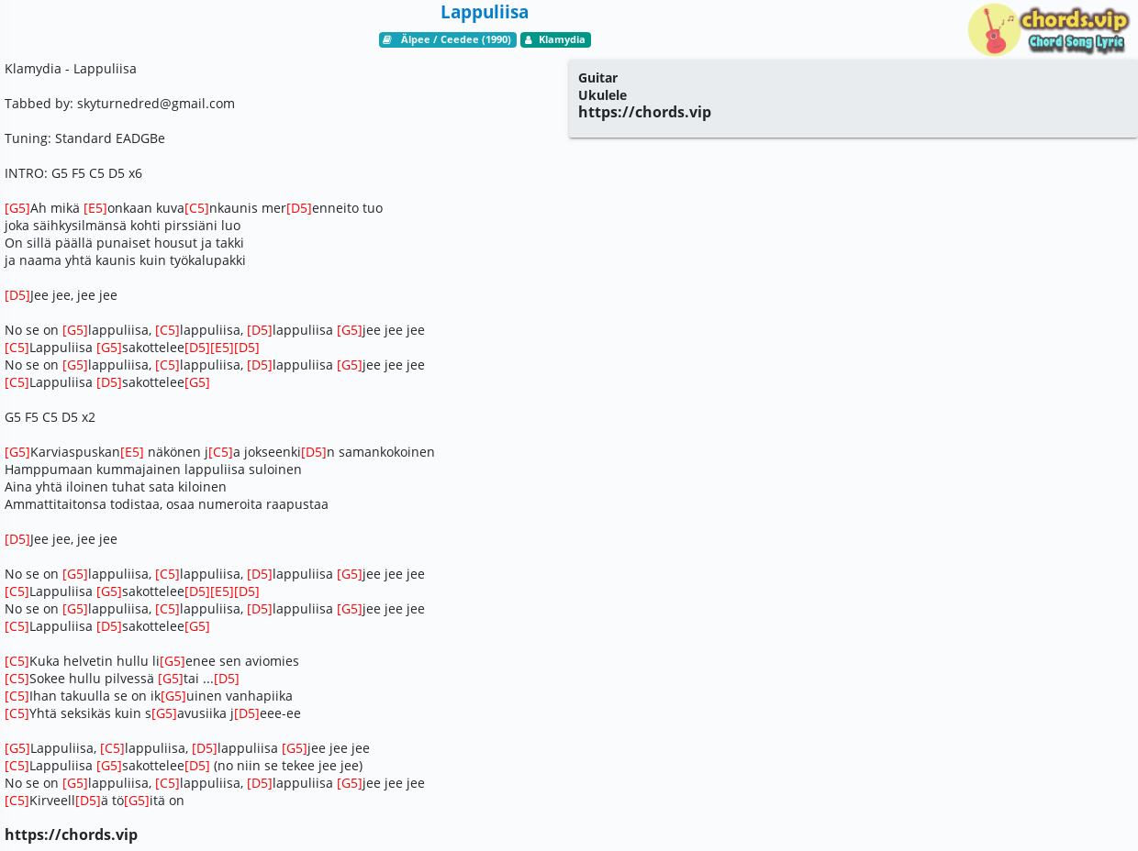This screenshot has width=1138, height=851.
Task: Click the C5 chord before 'Kuka helvetin hullu'
Action: [17, 661]
